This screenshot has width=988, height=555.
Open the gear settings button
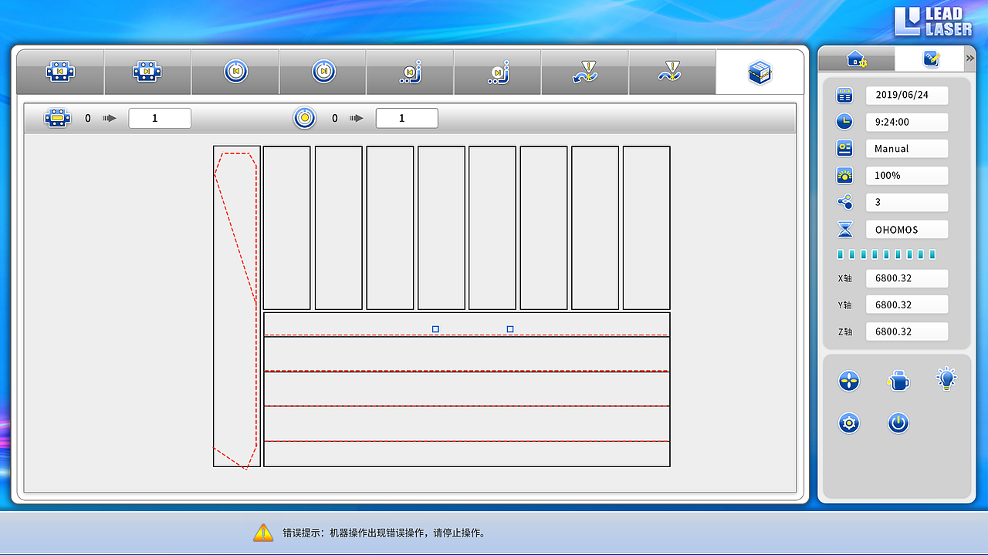click(849, 422)
